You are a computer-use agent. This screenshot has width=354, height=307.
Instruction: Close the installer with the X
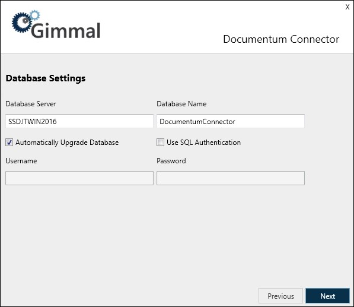(347, 7)
